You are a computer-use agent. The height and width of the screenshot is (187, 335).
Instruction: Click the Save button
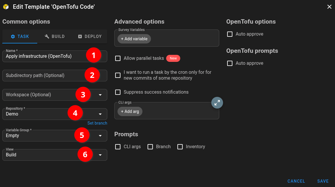point(323,181)
